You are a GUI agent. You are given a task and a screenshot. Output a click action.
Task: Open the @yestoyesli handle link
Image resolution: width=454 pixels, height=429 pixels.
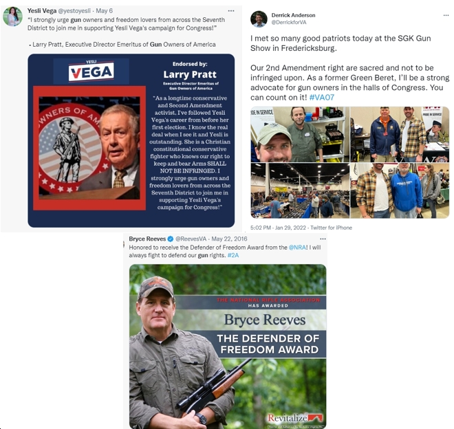[74, 11]
